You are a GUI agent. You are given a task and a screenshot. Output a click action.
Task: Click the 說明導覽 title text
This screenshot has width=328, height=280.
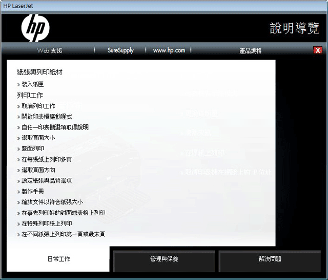[x=294, y=28]
